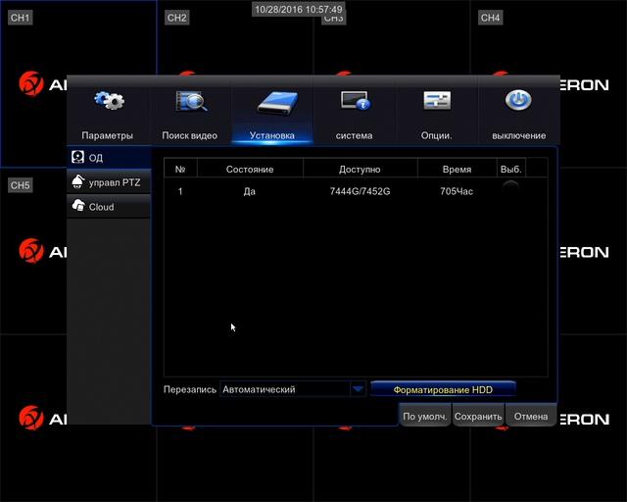Click the date and time overlay
This screenshot has width=627, height=502.
click(299, 9)
